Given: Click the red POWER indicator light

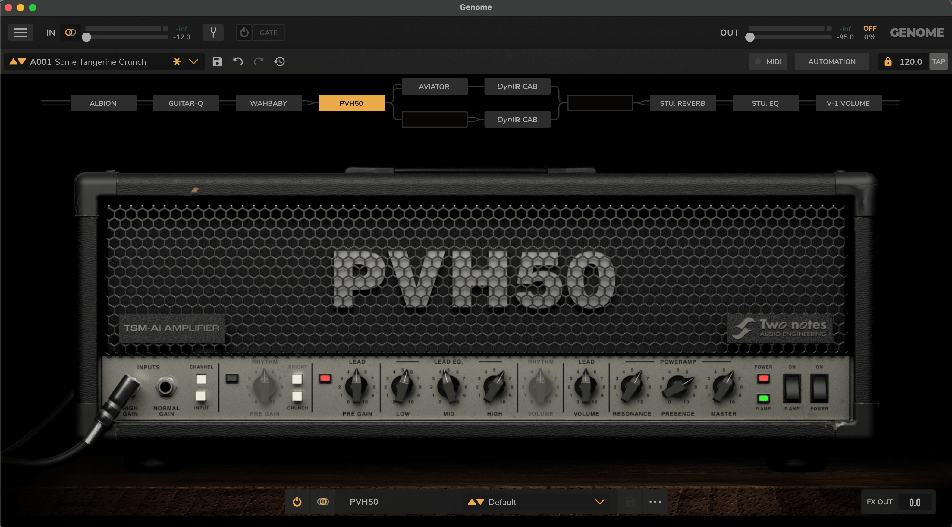Looking at the screenshot, I should pyautogui.click(x=763, y=378).
